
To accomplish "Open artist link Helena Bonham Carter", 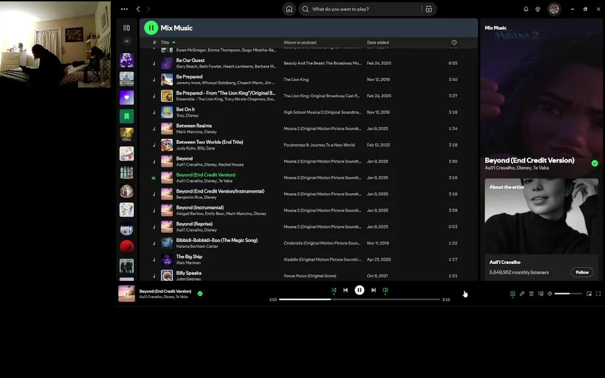I will [x=197, y=246].
